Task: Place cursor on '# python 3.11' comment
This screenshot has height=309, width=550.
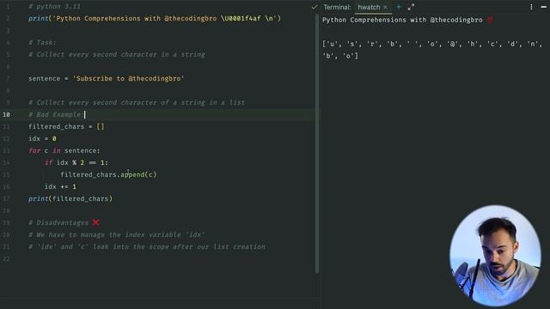Action: 54,6
